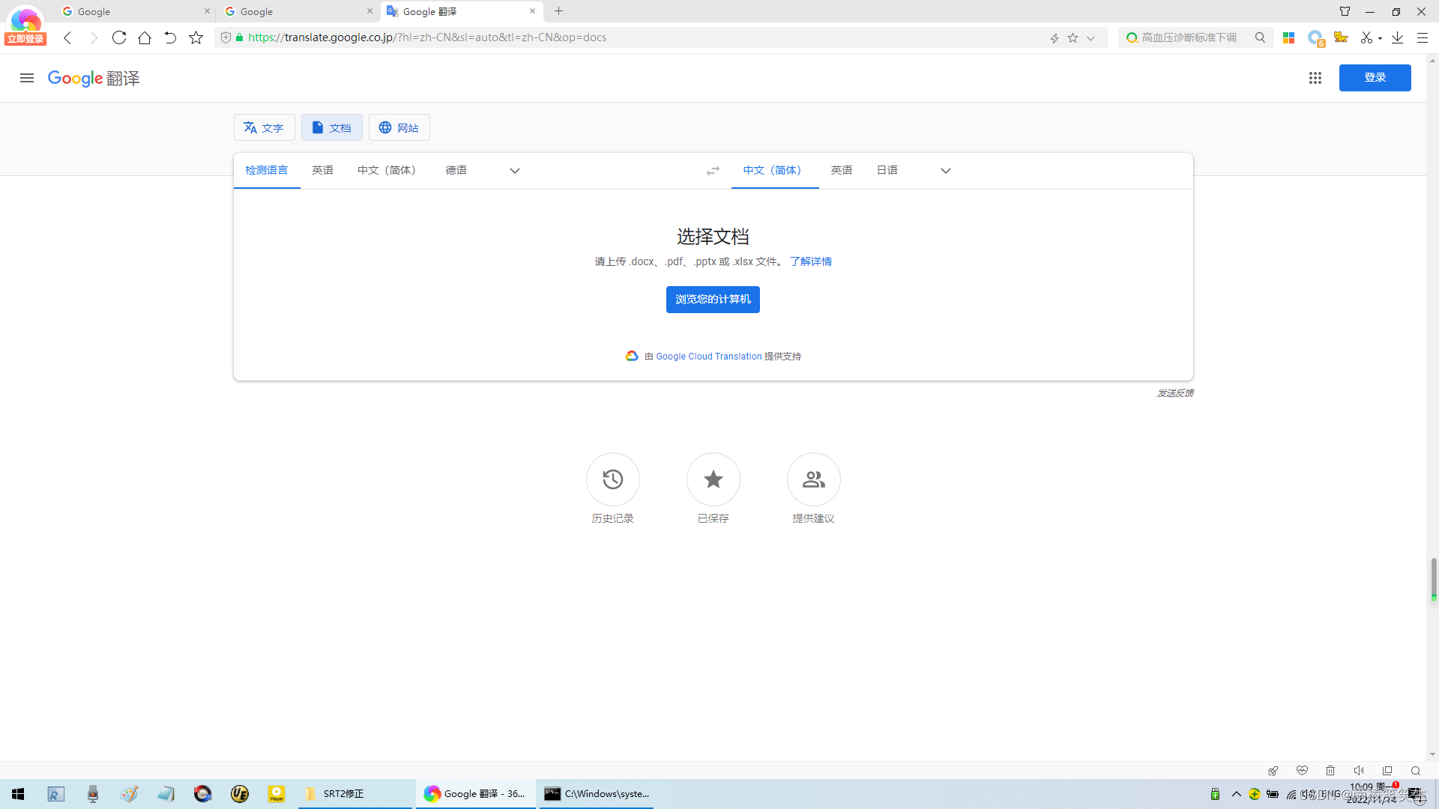Open the Saved (已保存) star icon

pos(713,479)
